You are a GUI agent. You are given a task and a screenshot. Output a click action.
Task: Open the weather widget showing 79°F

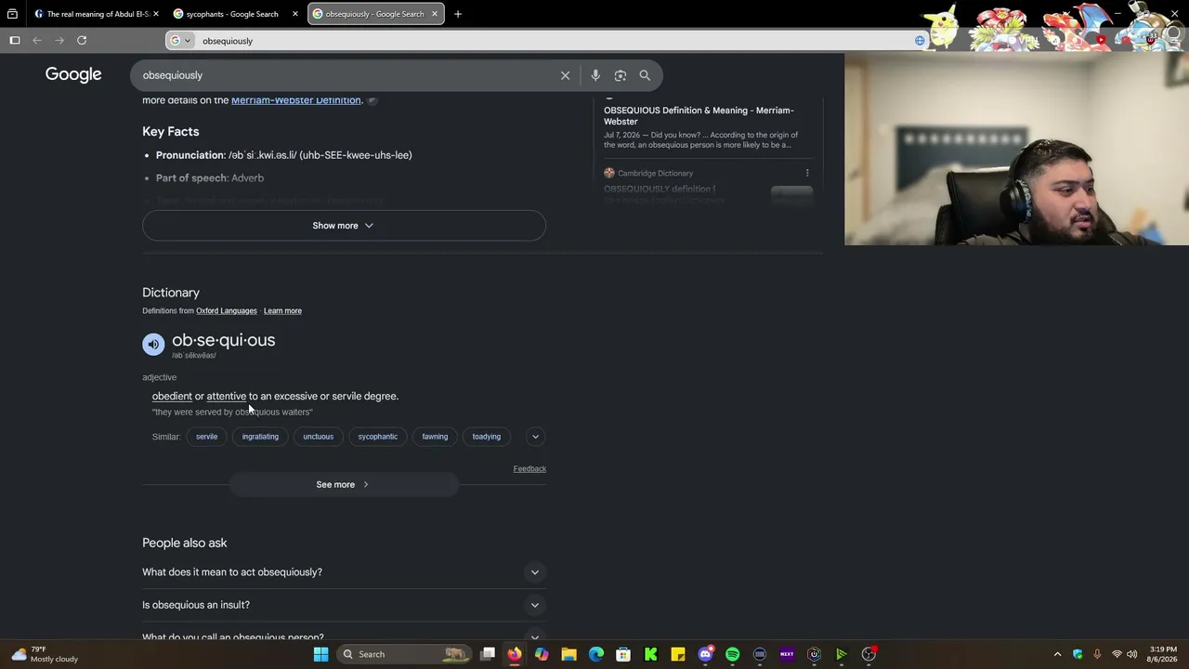point(45,654)
